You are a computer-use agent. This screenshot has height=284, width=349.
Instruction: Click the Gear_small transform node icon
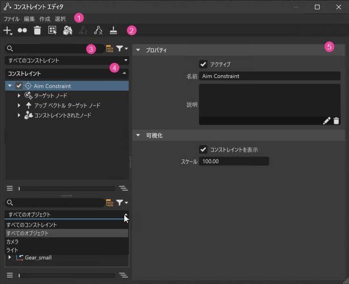(x=20, y=257)
